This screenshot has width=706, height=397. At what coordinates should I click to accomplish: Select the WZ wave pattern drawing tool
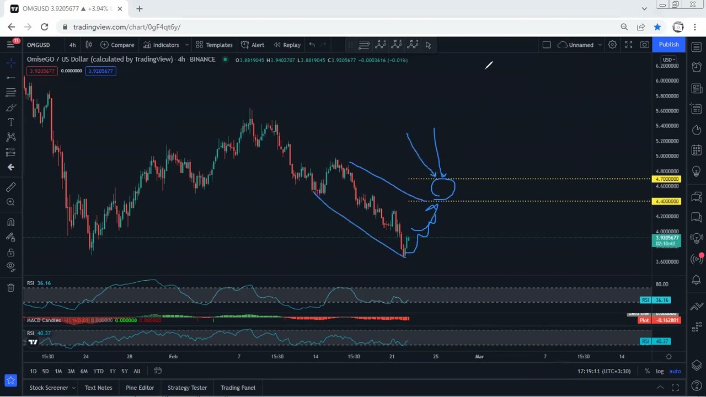[397, 45]
